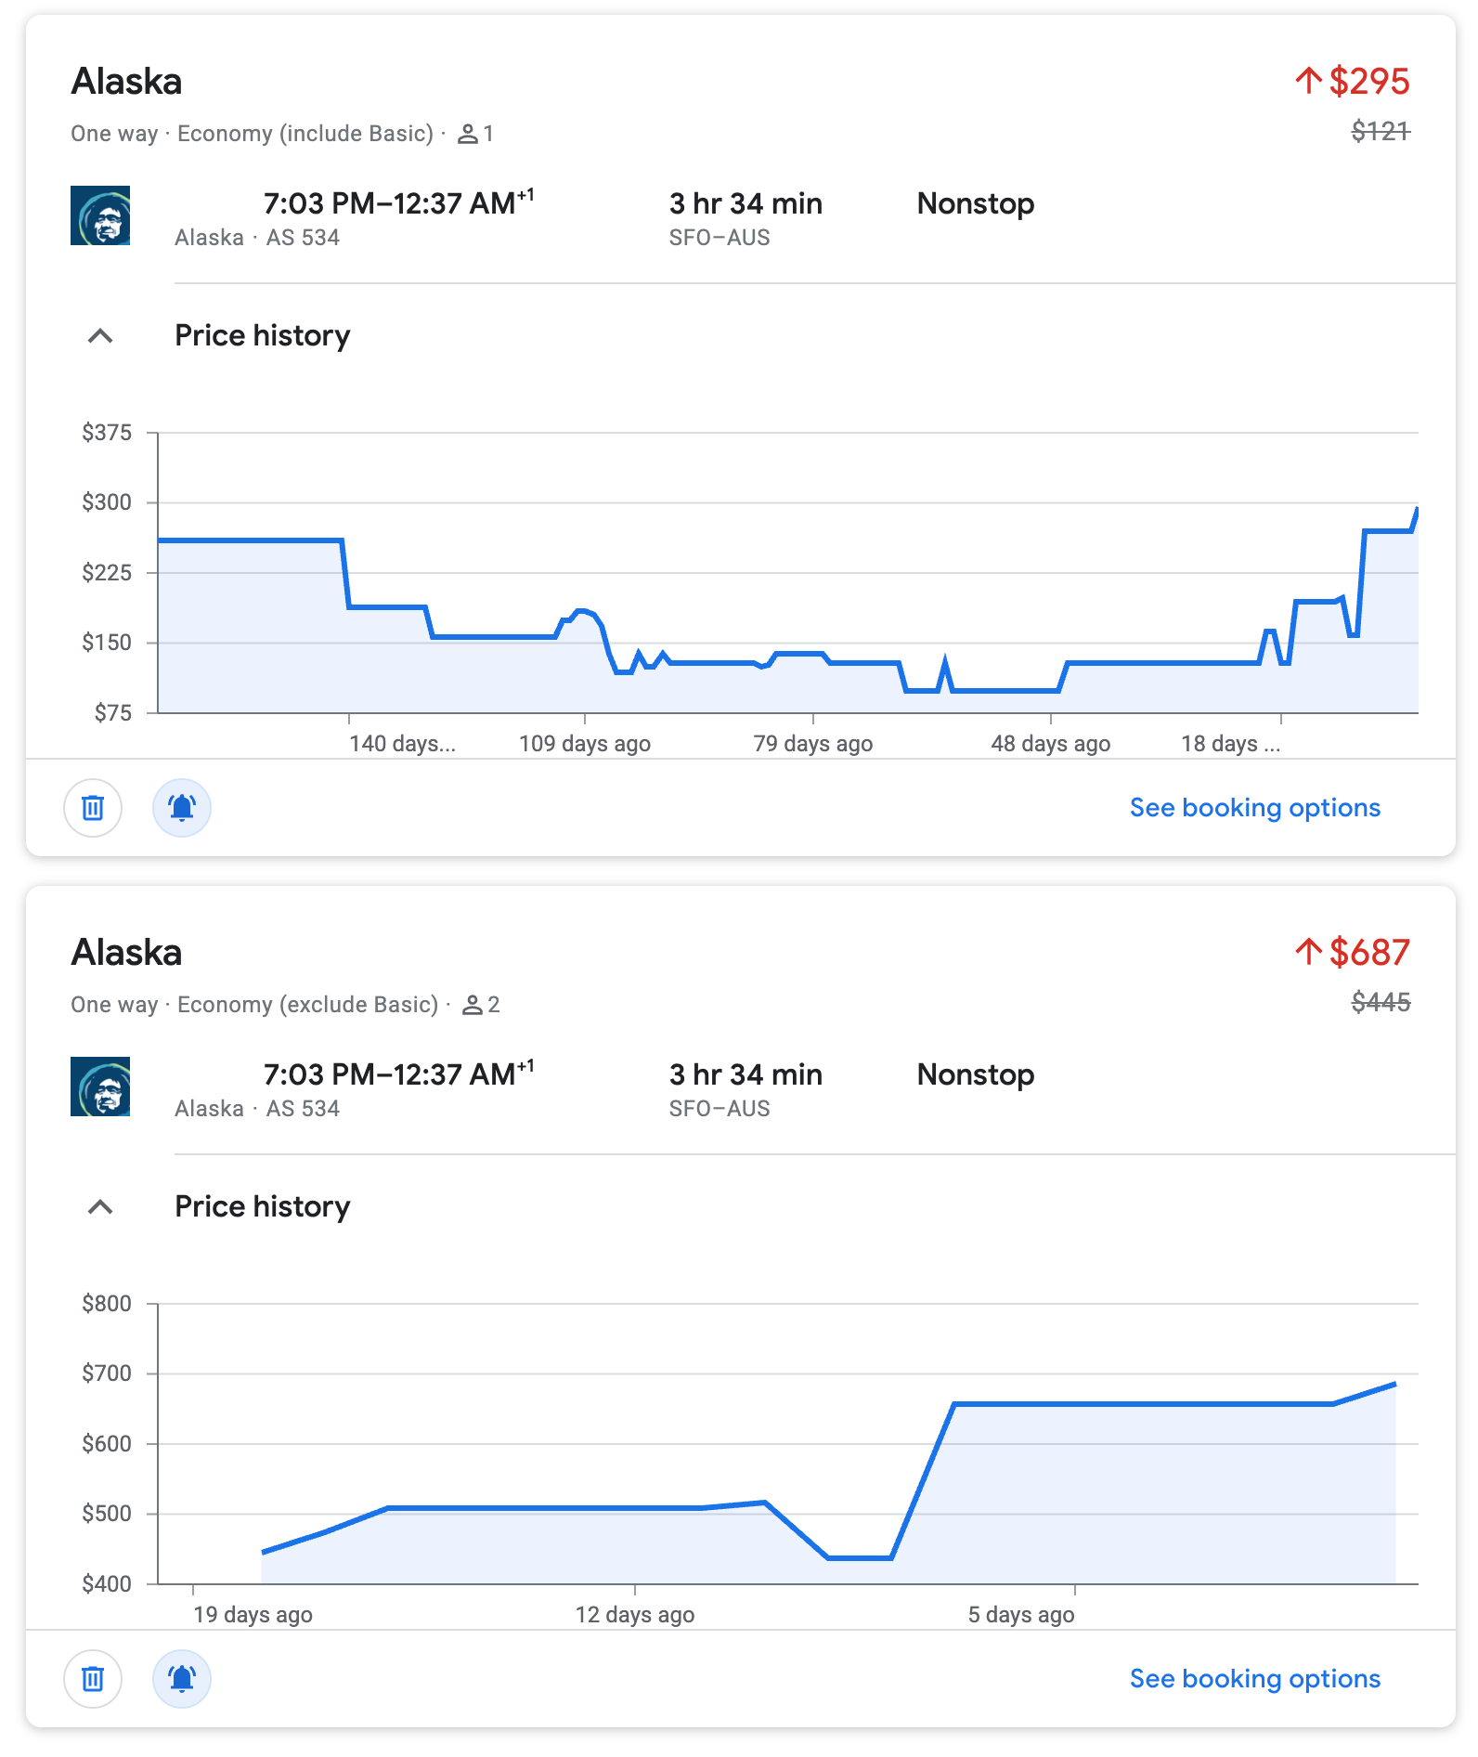This screenshot has height=1757, width=1478.
Task: Delete the tracked $295 Alaska flight
Action: [93, 808]
